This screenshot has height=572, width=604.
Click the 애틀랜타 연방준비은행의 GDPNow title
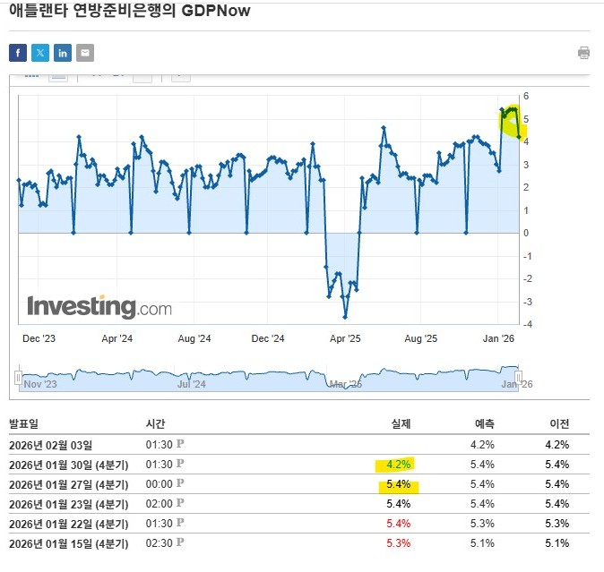[129, 11]
